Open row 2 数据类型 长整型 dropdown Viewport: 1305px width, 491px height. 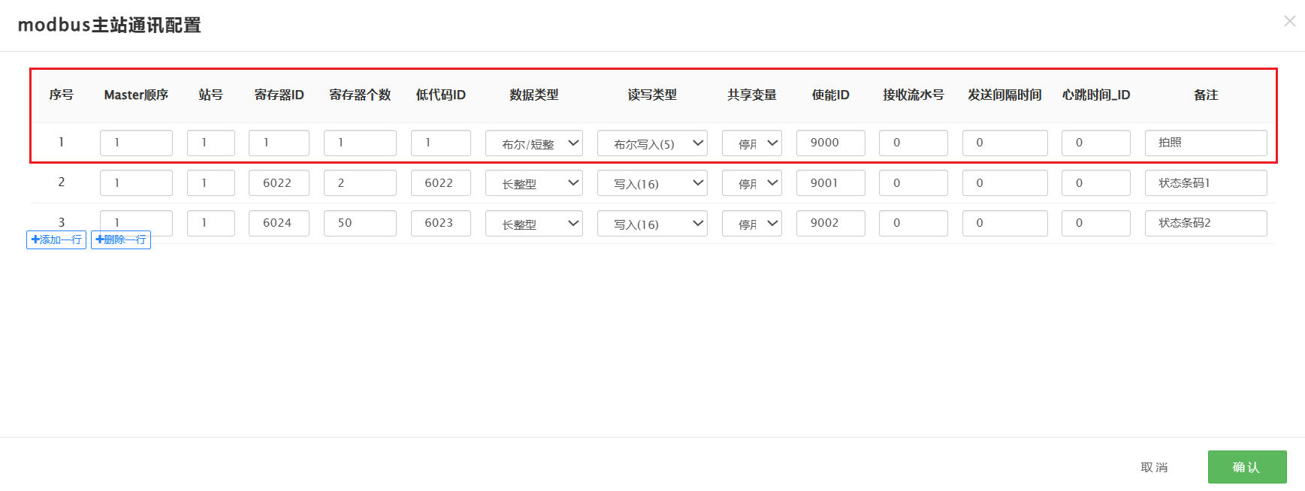533,183
